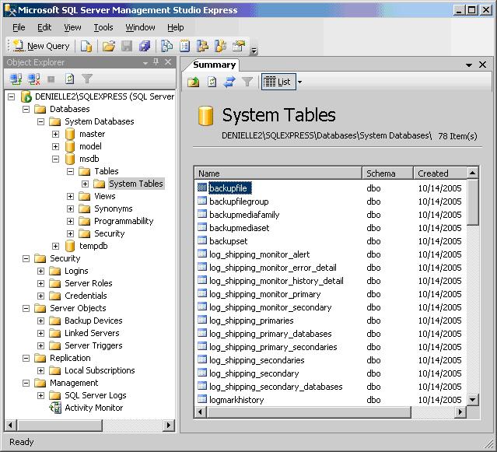This screenshot has height=452, width=497.
Task: Refresh the Object Explorer tree
Action: pos(69,79)
